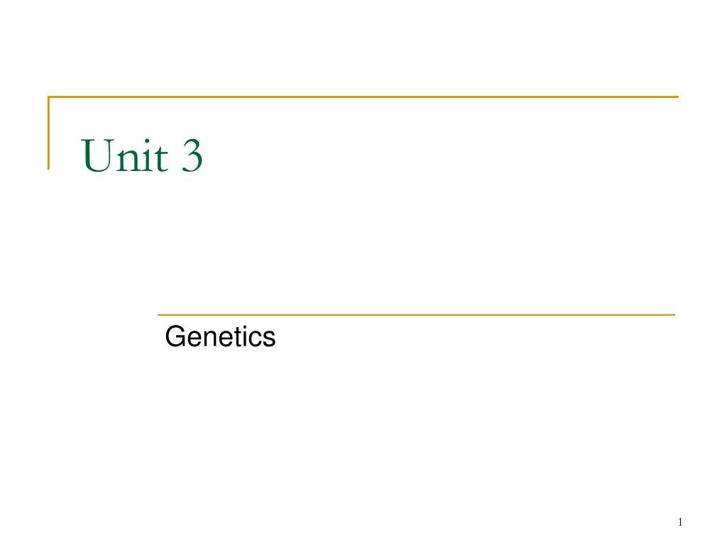The height and width of the screenshot is (545, 727).
Task: Place cursor after the "3" in title
Action: click(x=204, y=156)
